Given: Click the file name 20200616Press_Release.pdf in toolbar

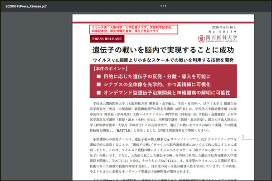Looking at the screenshot, I should (x=25, y=6).
